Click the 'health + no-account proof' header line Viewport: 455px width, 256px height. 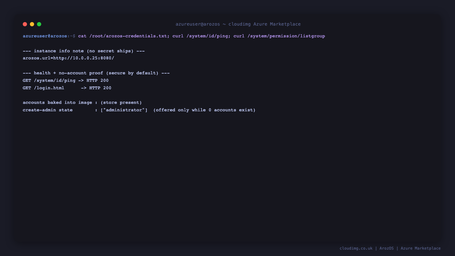click(x=96, y=73)
